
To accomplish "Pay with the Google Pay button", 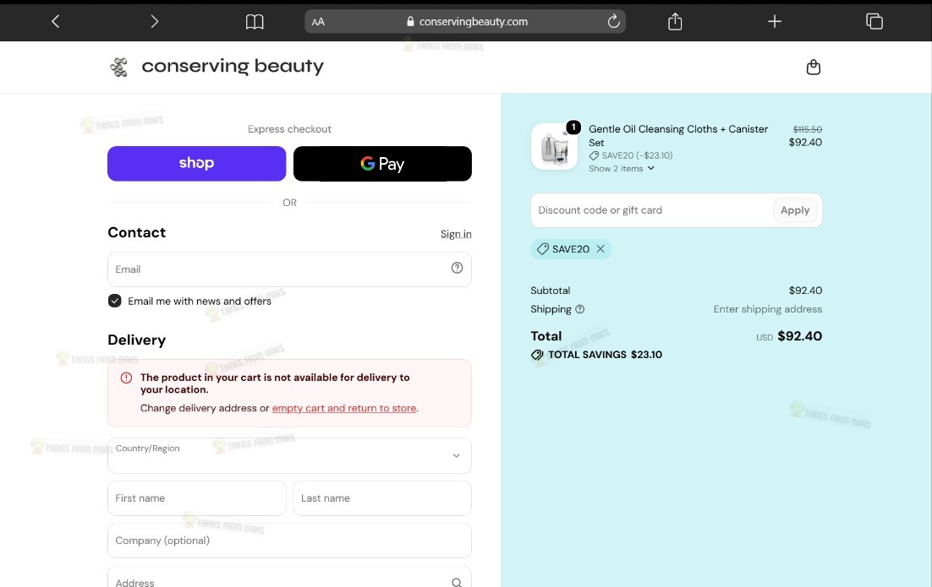I will (382, 163).
